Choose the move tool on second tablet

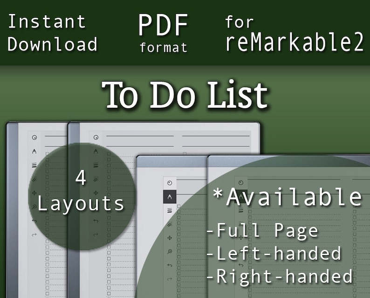(x=96, y=193)
